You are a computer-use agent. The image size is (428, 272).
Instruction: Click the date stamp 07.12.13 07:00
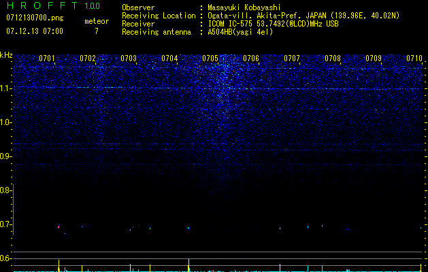(35, 31)
